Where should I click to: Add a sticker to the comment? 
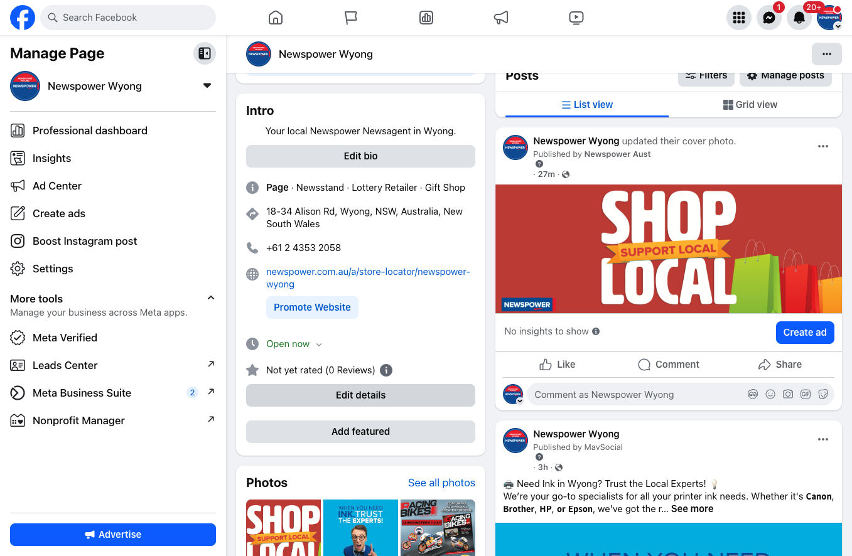click(823, 395)
